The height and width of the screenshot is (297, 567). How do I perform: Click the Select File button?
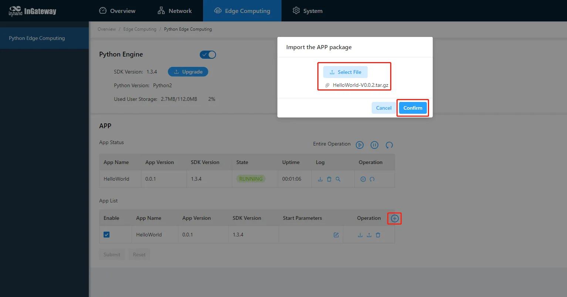click(x=345, y=72)
